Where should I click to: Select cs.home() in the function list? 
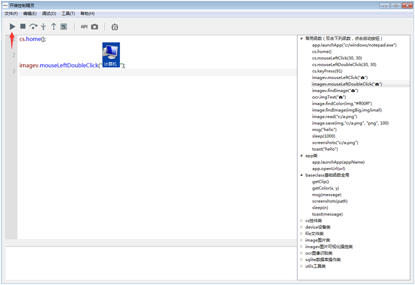click(321, 51)
